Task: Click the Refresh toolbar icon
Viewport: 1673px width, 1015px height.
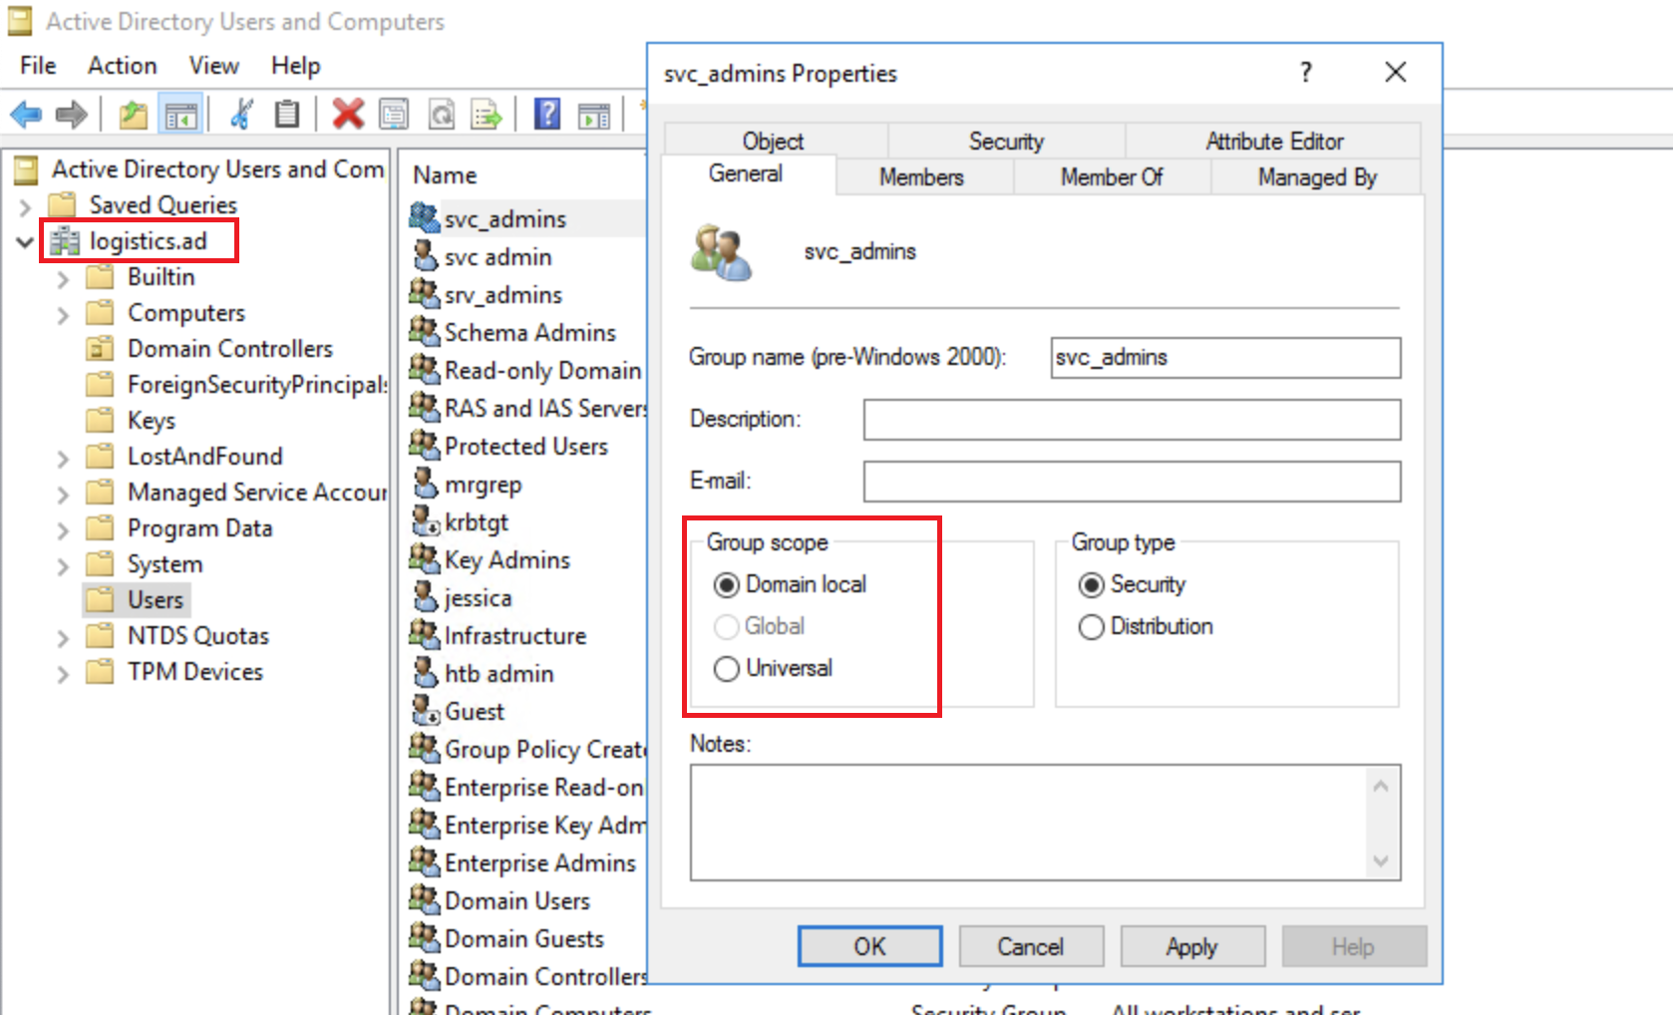Action: coord(442,115)
